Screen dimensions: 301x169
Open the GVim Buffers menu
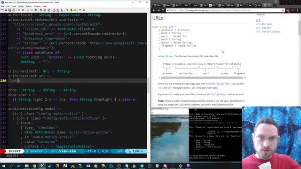coord(29,6)
